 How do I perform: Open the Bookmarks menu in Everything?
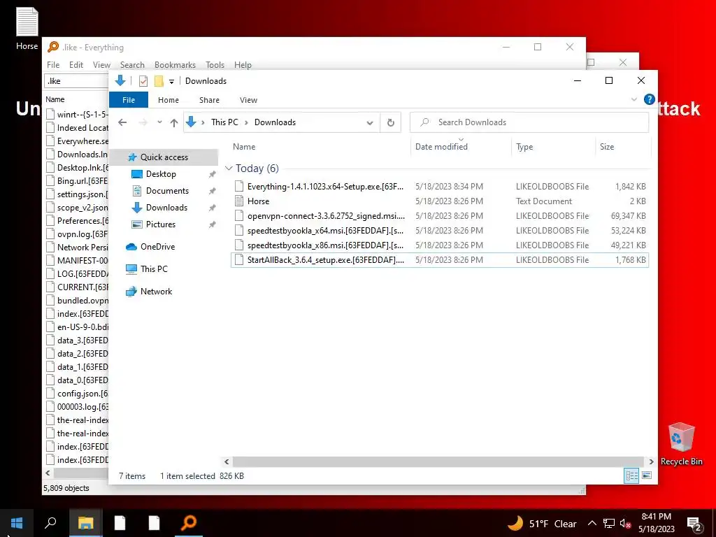pyautogui.click(x=175, y=65)
